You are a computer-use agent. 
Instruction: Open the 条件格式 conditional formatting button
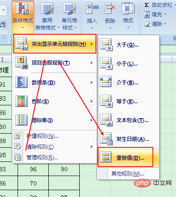click(23, 17)
